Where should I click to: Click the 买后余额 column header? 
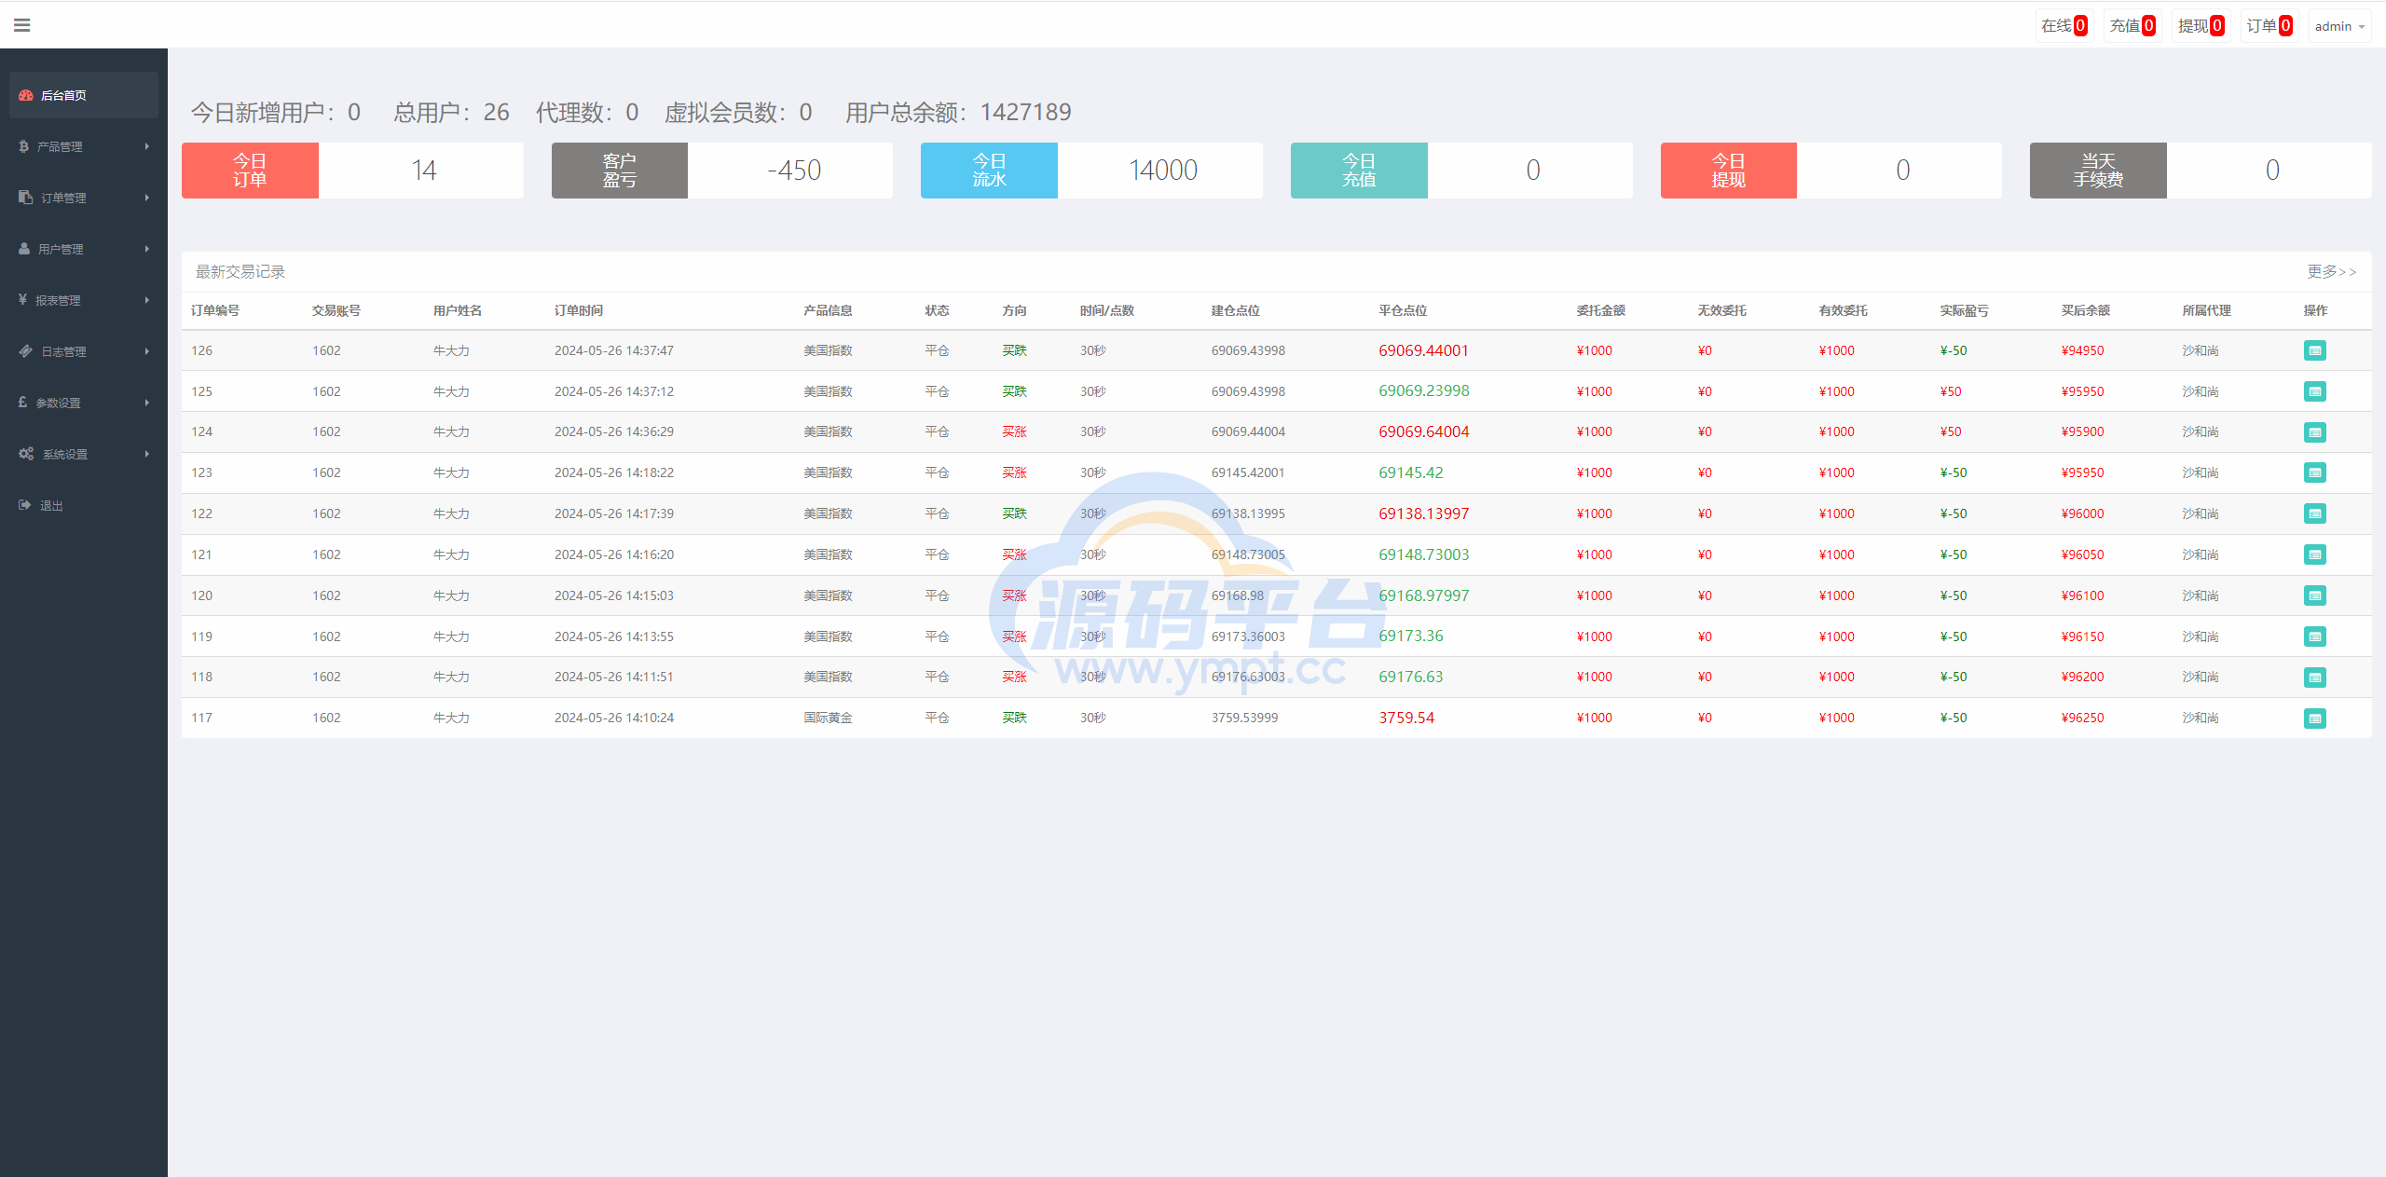tap(2085, 310)
